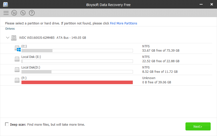Image resolution: width=217 pixels, height=136 pixels.
Task: Click the Local Disk (E:) drive icon
Action: pyautogui.click(x=17, y=59)
